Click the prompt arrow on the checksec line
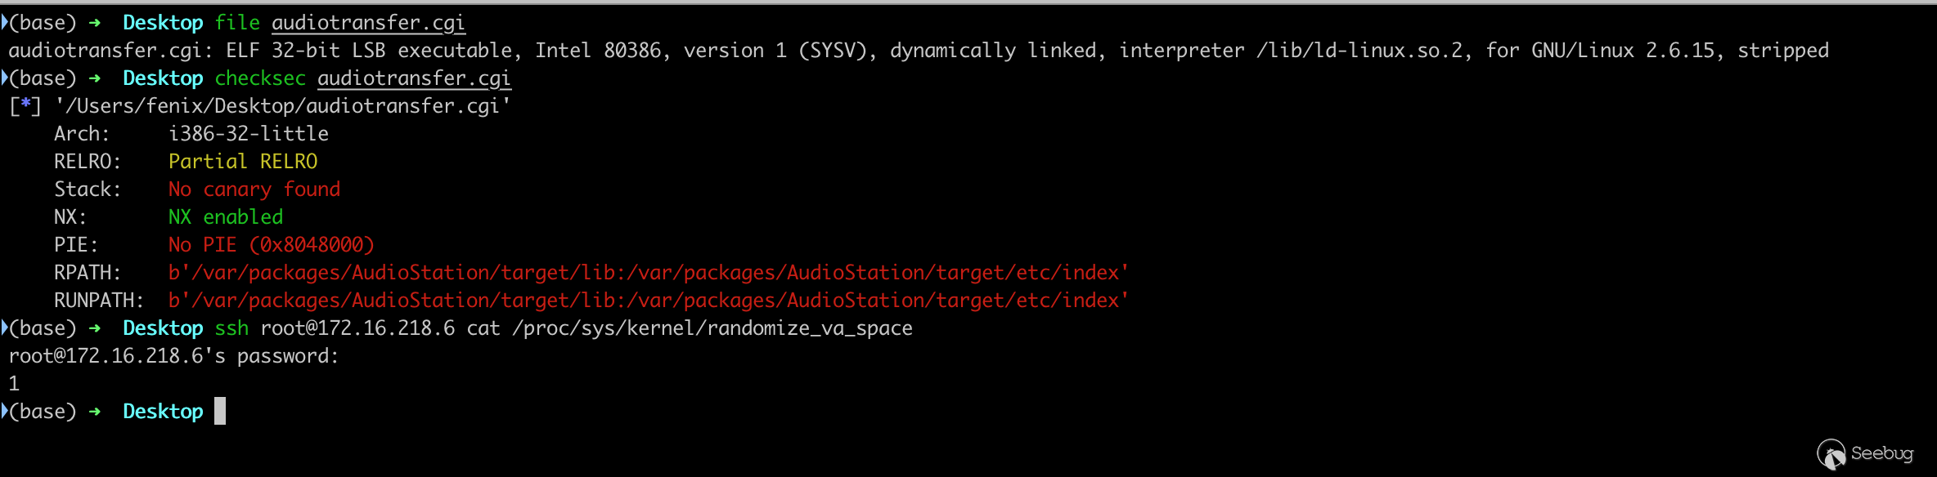1937x477 pixels. pos(95,78)
